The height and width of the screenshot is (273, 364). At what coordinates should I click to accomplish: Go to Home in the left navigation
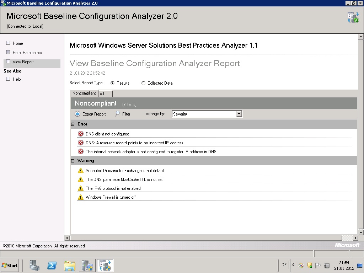pyautogui.click(x=18, y=43)
